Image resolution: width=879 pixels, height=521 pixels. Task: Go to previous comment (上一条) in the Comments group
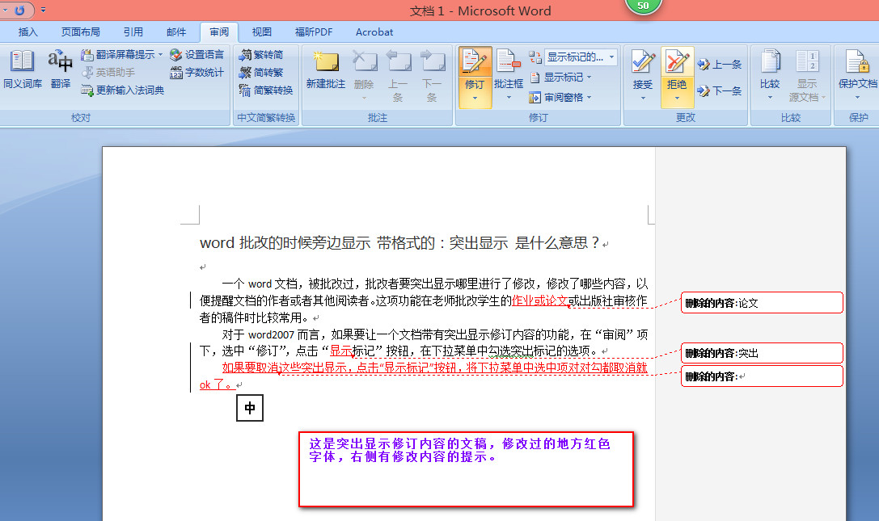[x=398, y=75]
